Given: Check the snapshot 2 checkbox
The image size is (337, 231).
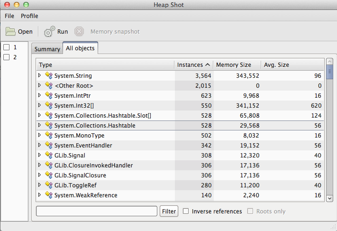Looking at the screenshot, I should coord(7,57).
